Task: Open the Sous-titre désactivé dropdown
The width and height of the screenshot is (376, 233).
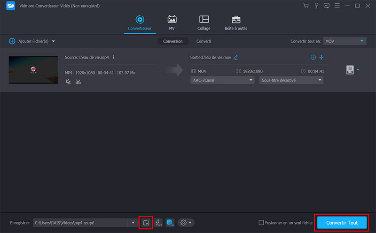Action: tap(291, 80)
